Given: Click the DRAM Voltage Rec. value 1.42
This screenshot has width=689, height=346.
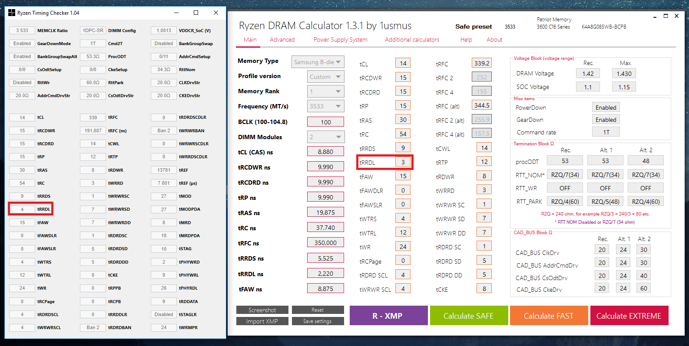Looking at the screenshot, I should click(588, 74).
